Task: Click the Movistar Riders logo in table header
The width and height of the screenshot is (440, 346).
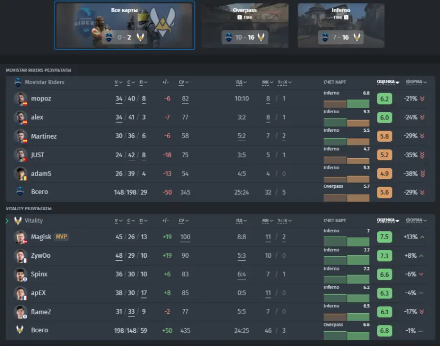Action: [x=18, y=82]
